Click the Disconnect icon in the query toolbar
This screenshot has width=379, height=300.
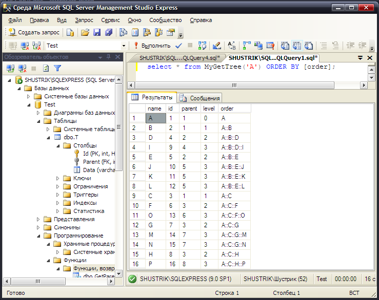[25, 46]
